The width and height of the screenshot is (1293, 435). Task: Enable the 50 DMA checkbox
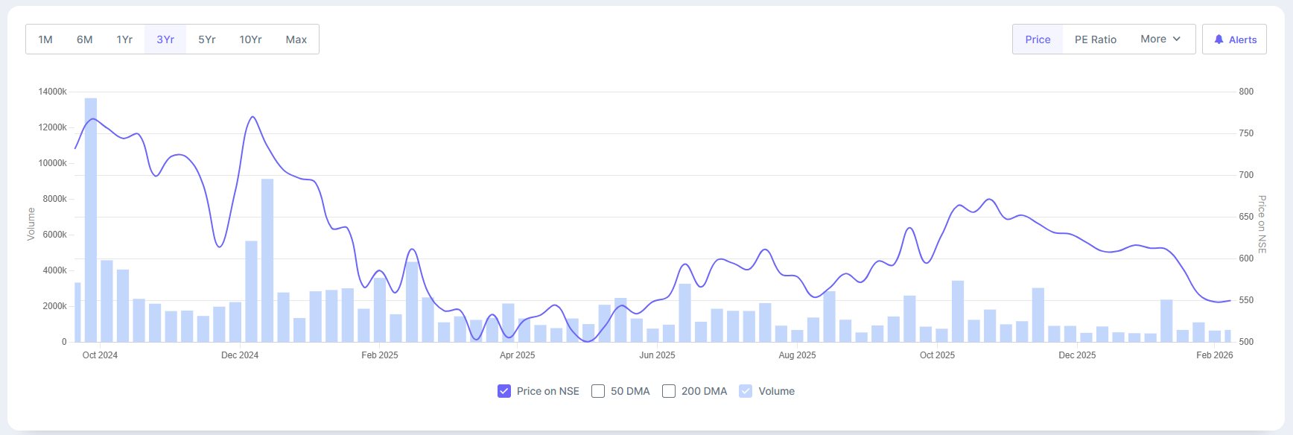(598, 391)
